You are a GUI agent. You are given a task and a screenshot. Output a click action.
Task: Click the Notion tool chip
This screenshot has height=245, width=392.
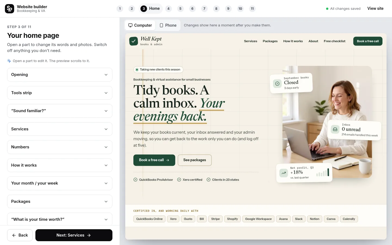315,219
